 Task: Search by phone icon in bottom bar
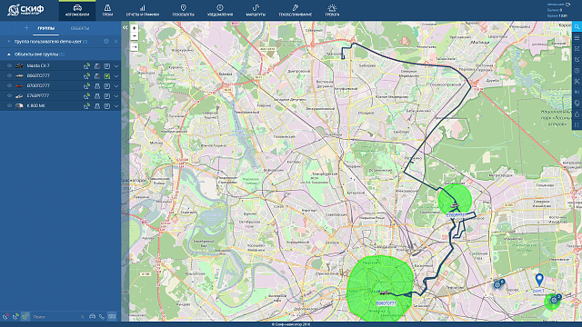click(x=102, y=317)
